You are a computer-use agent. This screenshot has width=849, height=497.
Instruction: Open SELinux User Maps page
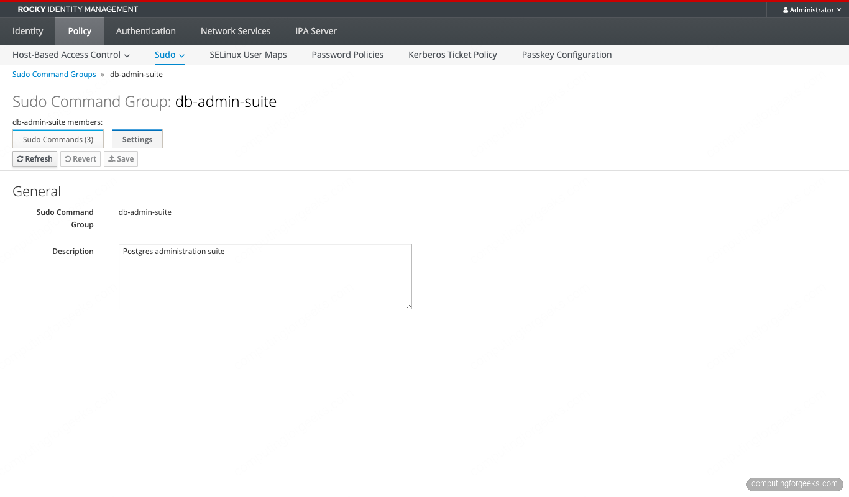[248, 55]
